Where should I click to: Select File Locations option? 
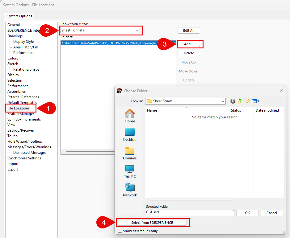pyautogui.click(x=19, y=108)
